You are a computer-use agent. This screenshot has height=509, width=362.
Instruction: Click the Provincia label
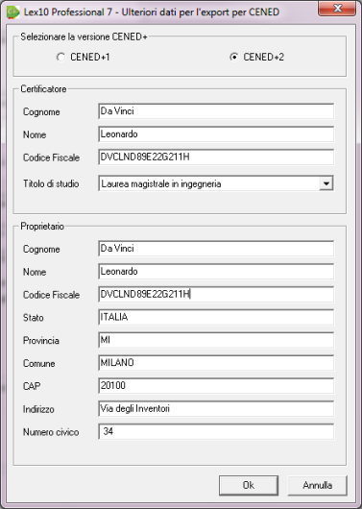[x=41, y=341]
